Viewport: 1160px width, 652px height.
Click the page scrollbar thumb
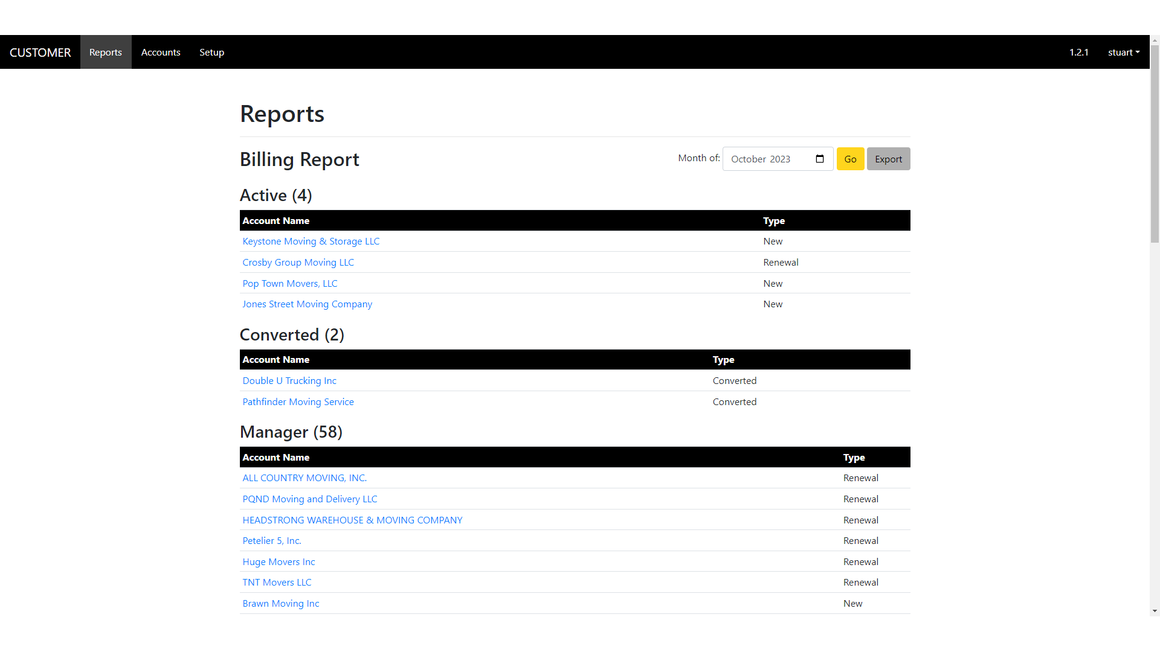click(x=1155, y=143)
